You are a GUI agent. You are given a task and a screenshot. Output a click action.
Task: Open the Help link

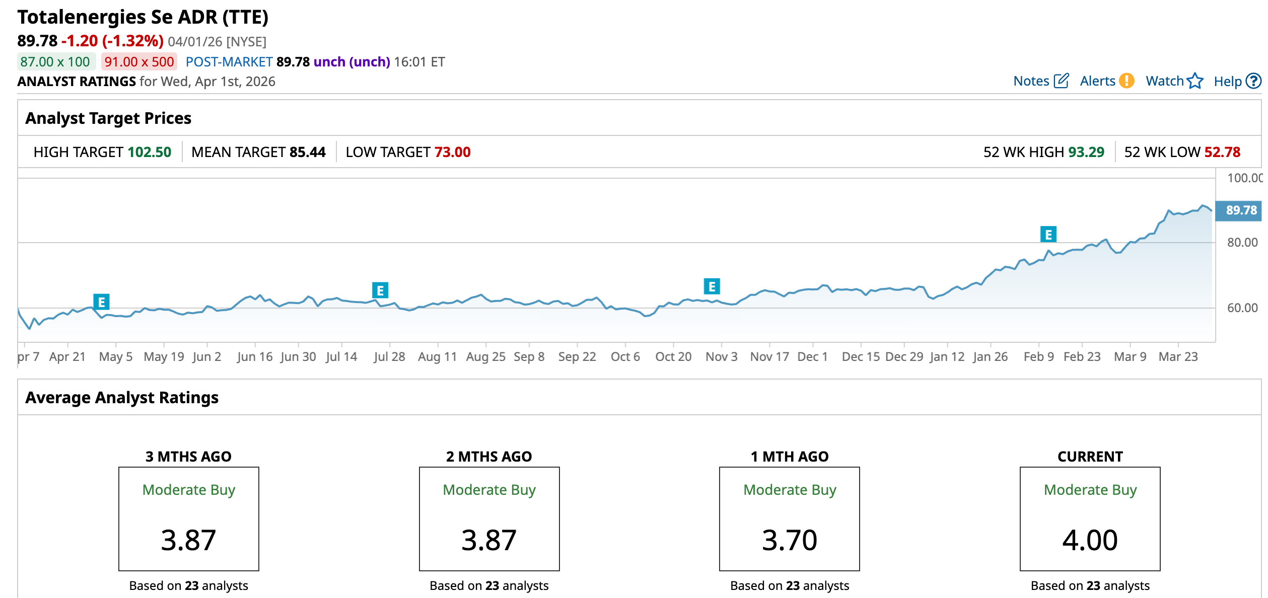click(1227, 82)
